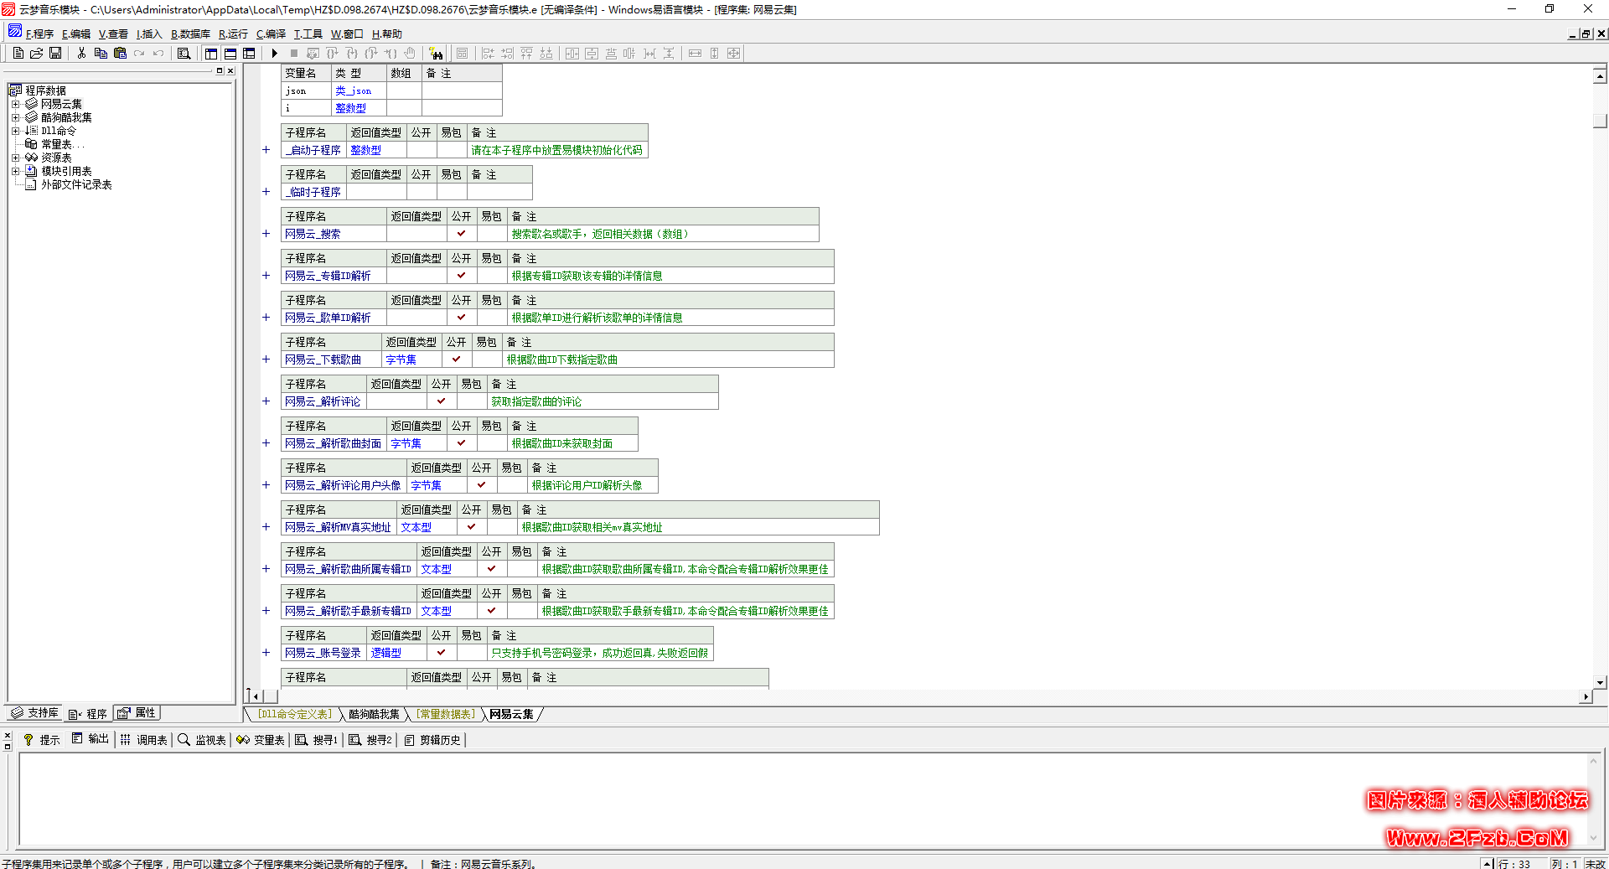Open the 变量表 tab
Viewport: 1609px width, 869px height.
pyautogui.click(x=261, y=740)
